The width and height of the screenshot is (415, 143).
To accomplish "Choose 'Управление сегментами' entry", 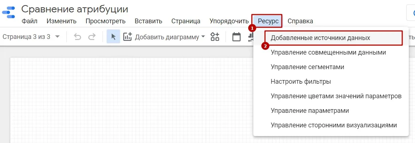I will [331, 67].
